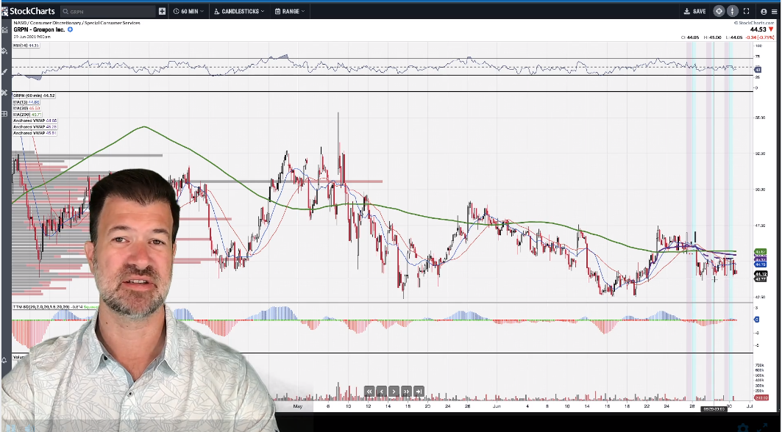Toggle the vertical price-line tool button
This screenshot has width=782, height=432.
point(732,11)
